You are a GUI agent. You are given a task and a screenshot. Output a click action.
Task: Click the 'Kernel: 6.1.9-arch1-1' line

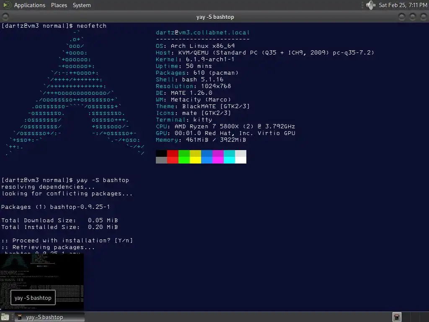click(x=195, y=59)
